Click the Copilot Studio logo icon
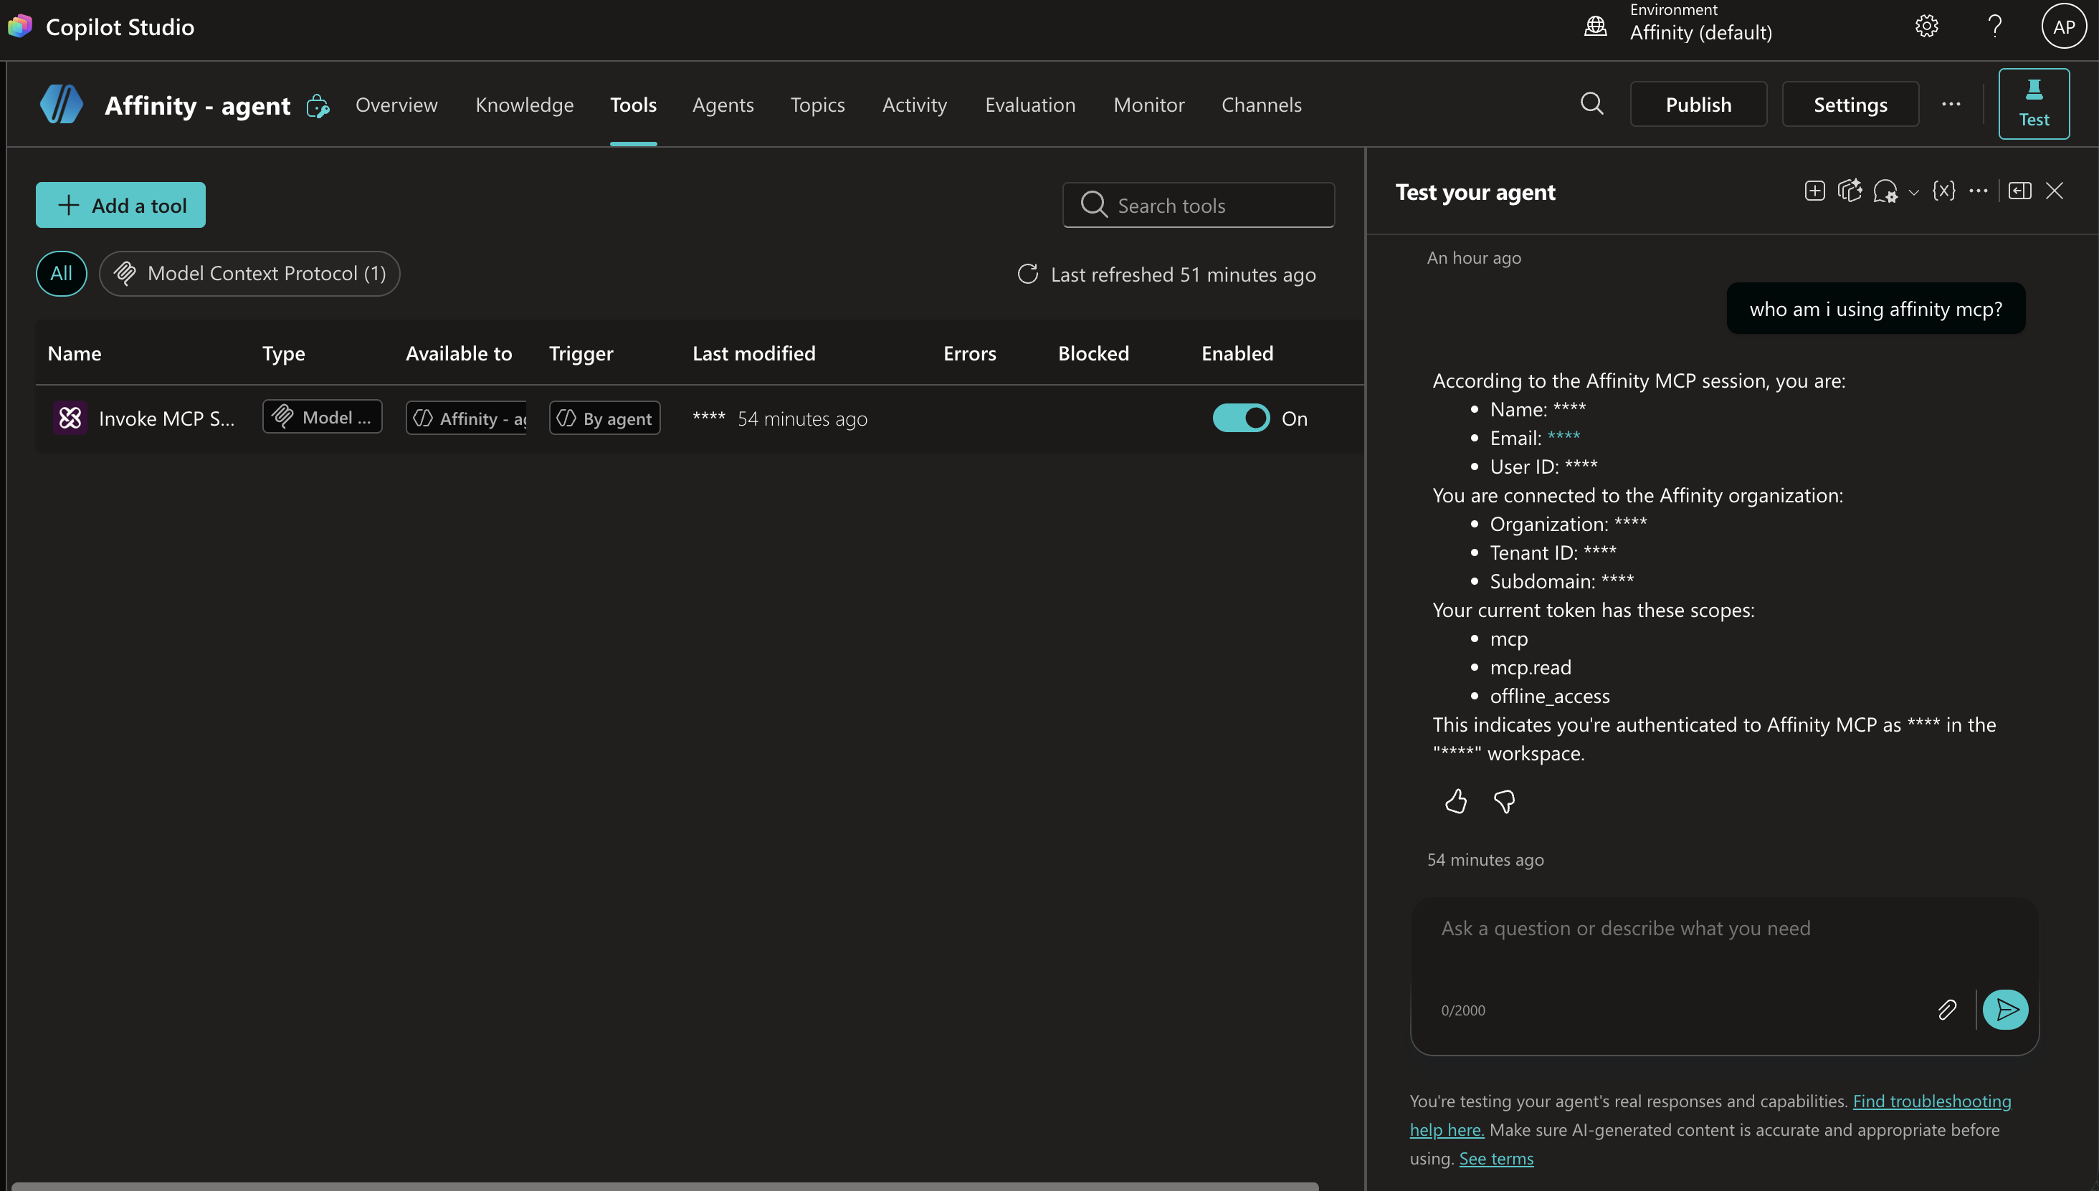Screen dimensions: 2099x1191 pyautogui.click(x=19, y=27)
